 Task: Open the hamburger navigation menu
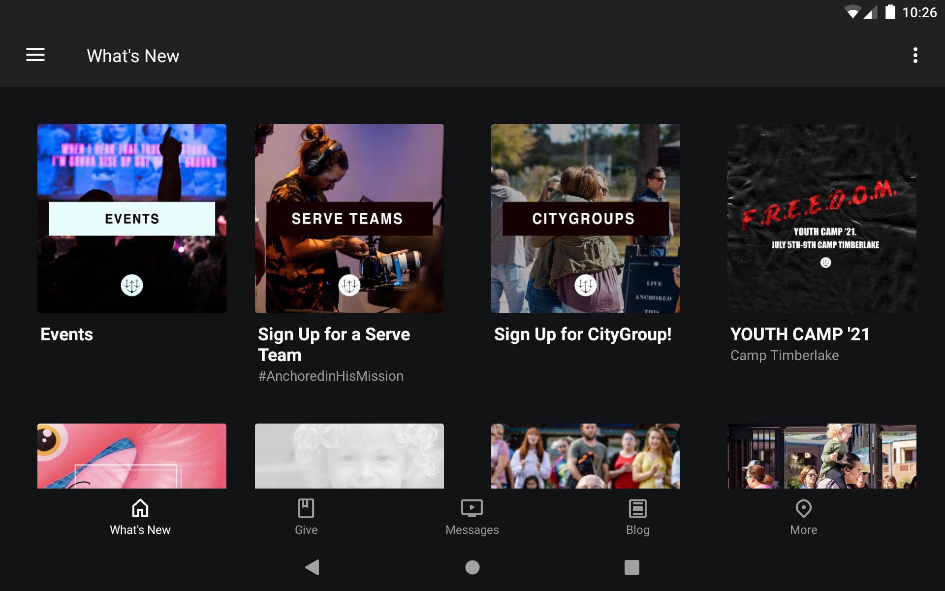tap(35, 55)
